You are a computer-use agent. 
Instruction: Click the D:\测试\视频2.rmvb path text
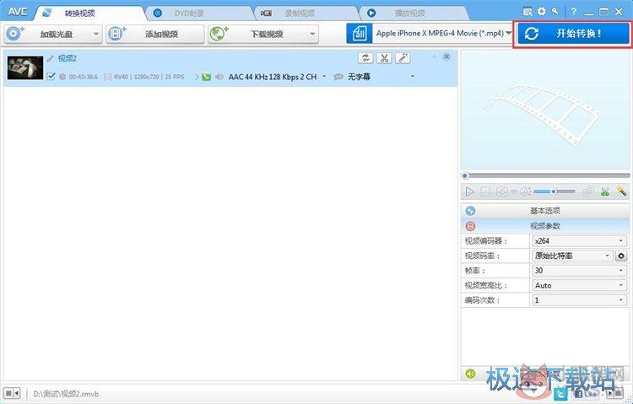66,394
